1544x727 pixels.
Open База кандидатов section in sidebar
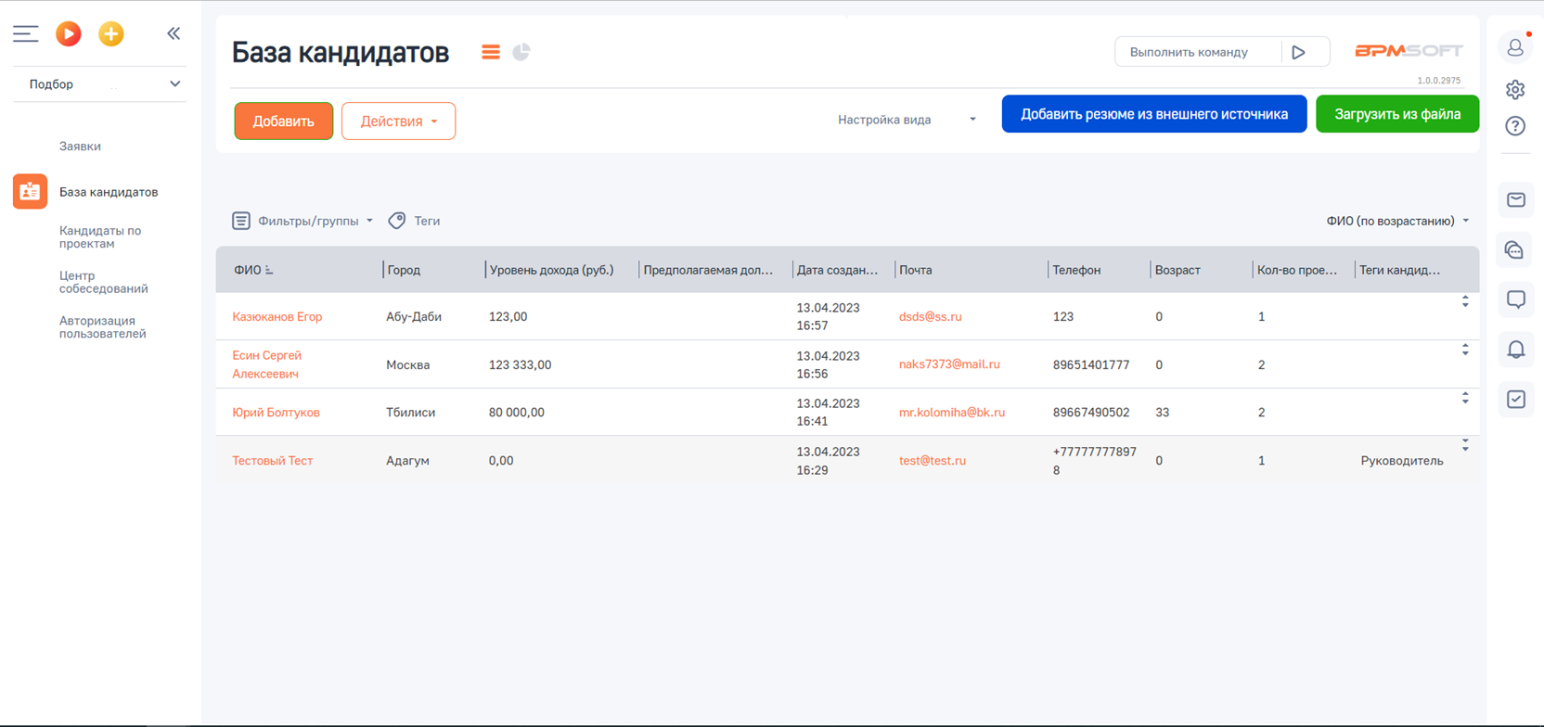[x=109, y=192]
